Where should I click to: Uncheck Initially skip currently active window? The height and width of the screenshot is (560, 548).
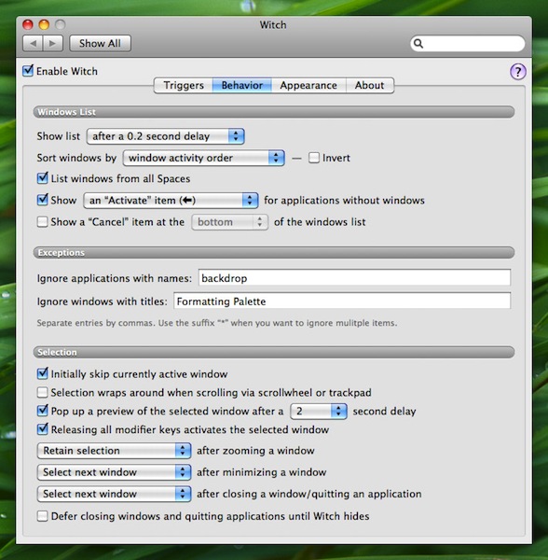[x=43, y=373]
